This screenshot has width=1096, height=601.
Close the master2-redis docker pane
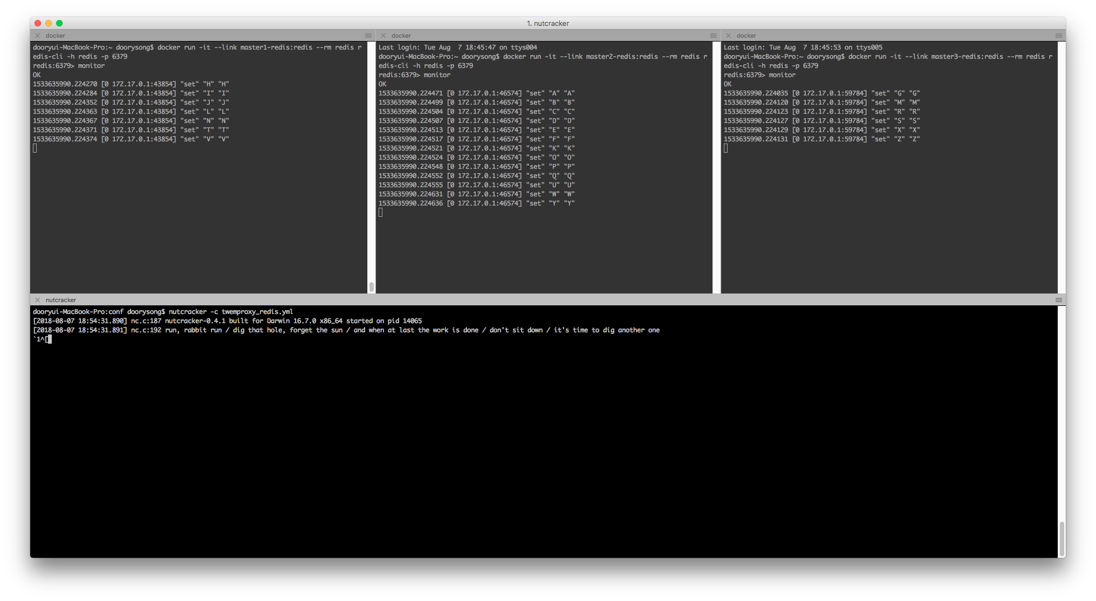[383, 36]
